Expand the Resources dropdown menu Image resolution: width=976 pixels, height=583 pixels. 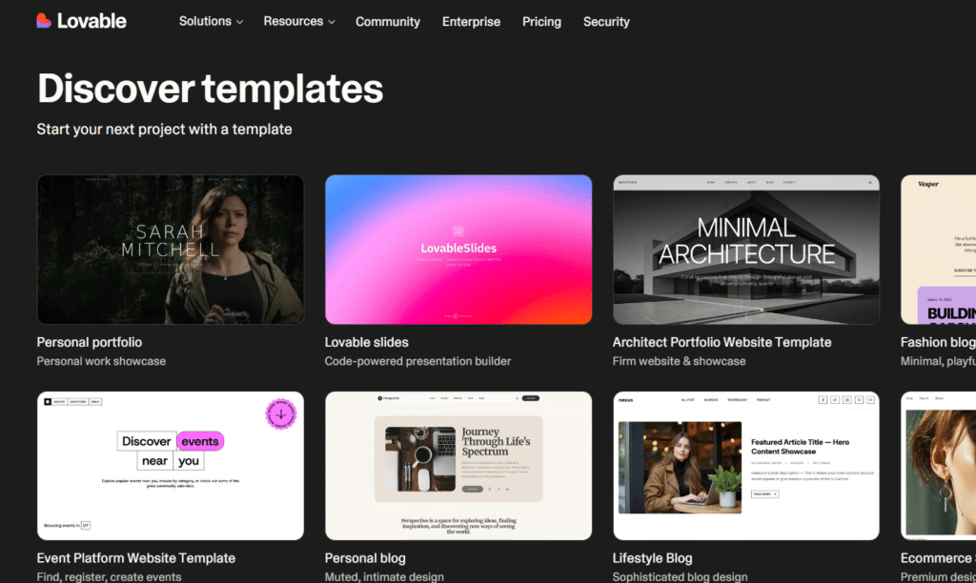[299, 21]
